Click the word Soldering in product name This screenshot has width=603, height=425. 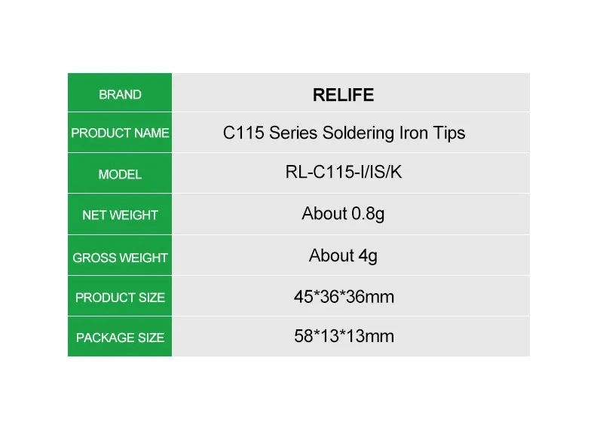358,133
